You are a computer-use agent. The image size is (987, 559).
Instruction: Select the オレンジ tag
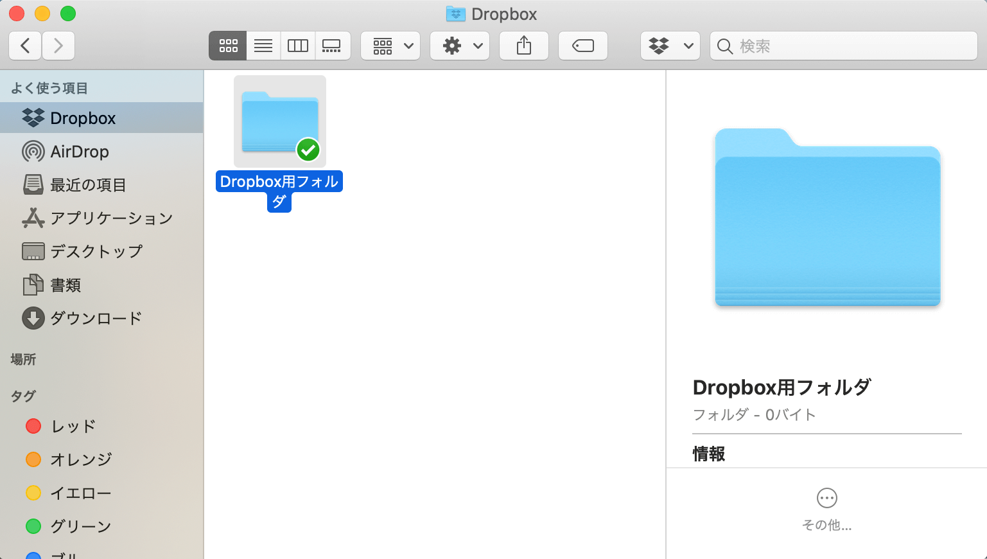click(101, 459)
